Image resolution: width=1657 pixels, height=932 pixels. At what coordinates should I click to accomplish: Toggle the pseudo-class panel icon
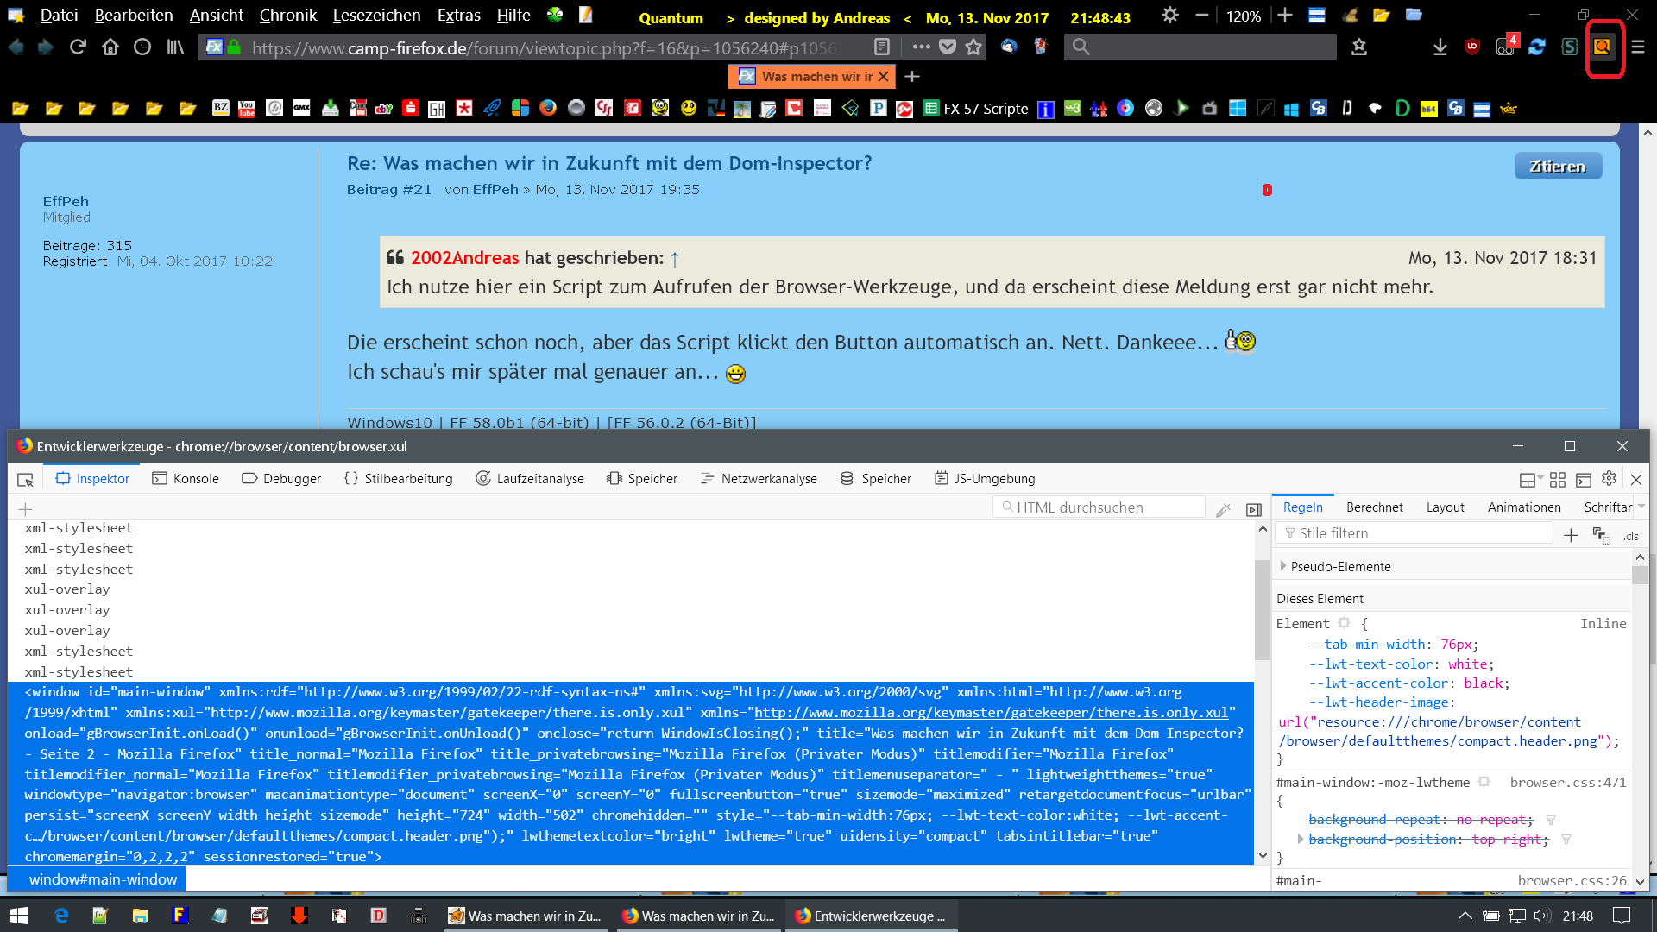[x=1601, y=536]
